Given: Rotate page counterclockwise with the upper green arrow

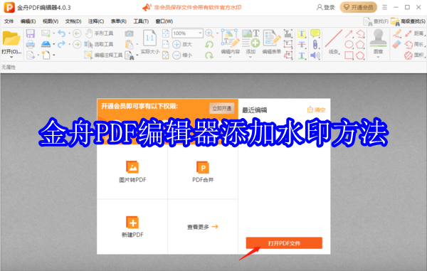Looking at the screenshot, I should 209,44.
